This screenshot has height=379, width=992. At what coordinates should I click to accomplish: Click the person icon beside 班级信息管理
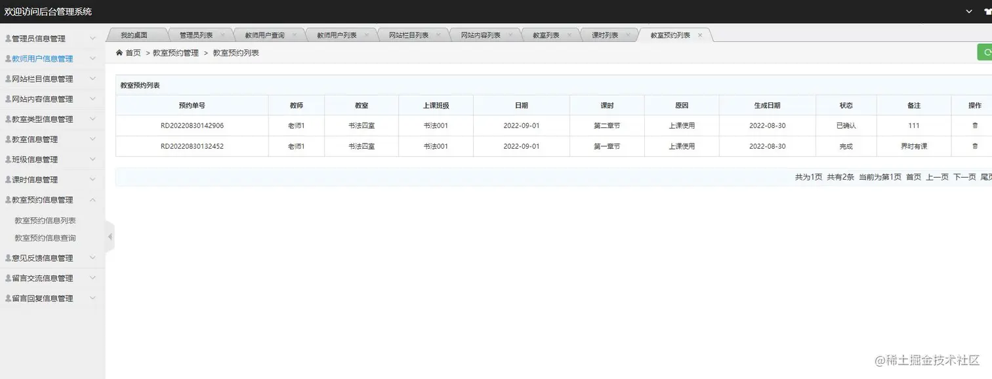(x=8, y=160)
